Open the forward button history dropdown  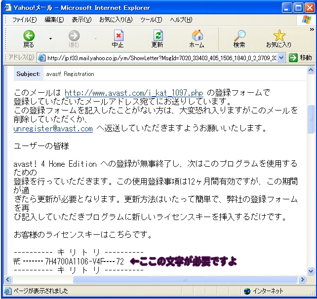95,38
